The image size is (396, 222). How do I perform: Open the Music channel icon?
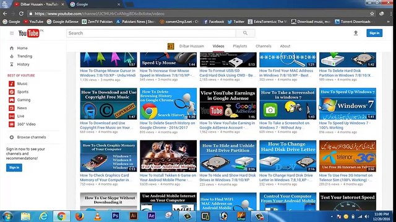pyautogui.click(x=12, y=84)
